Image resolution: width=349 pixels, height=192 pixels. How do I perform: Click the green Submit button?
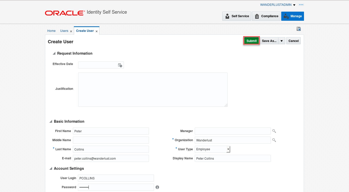(x=251, y=41)
